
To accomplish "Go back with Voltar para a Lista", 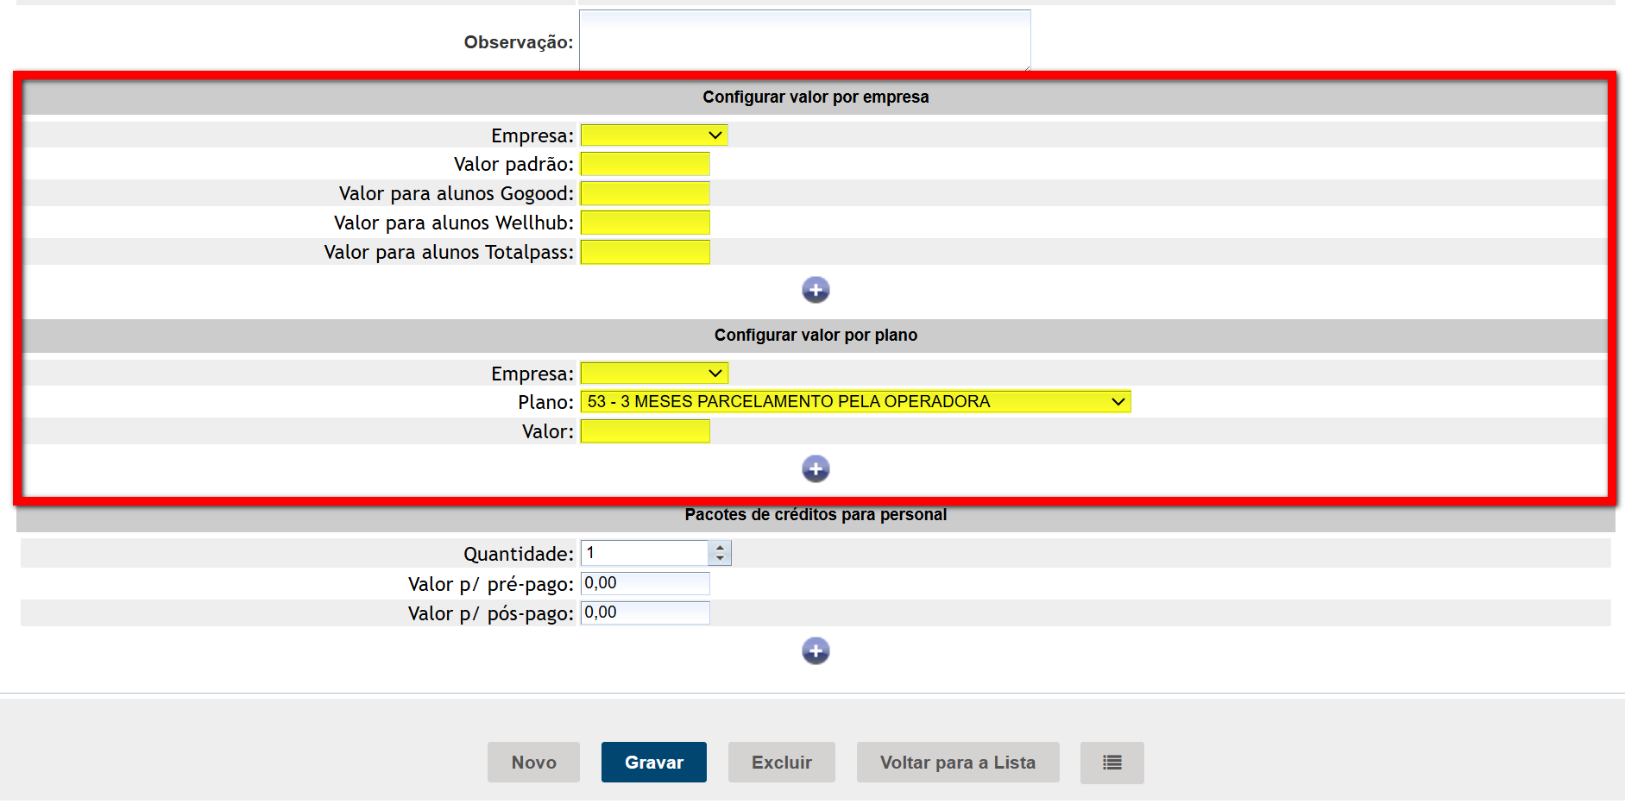I will coord(957,763).
